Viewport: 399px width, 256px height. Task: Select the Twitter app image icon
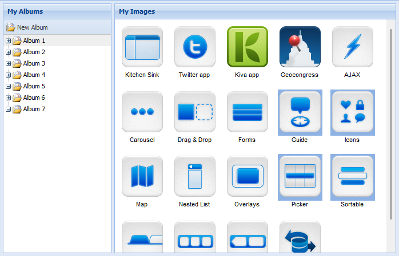195,47
